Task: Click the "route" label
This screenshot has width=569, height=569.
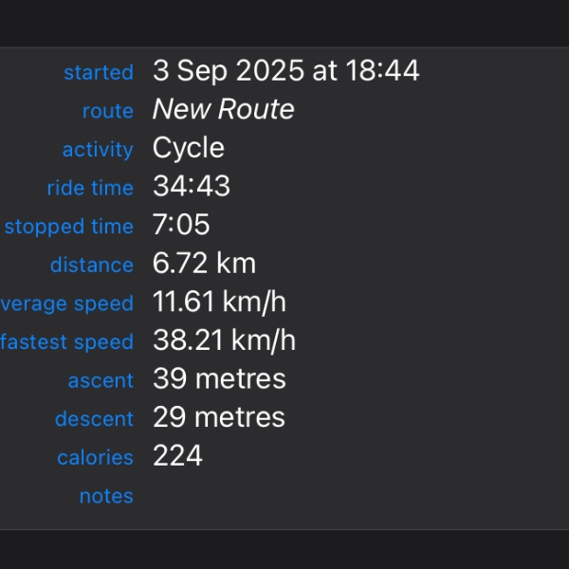Action: pos(108,111)
